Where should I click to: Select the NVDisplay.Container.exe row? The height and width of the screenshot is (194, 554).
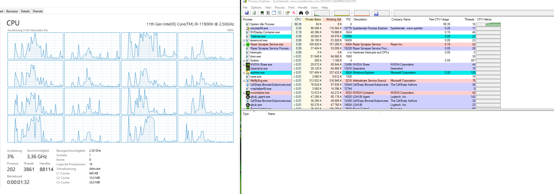[x=371, y=32]
